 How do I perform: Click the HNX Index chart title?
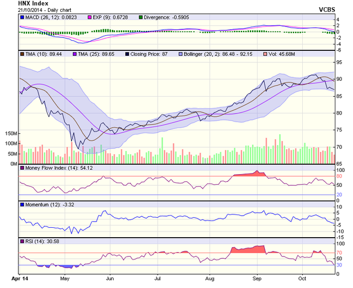(33, 3)
